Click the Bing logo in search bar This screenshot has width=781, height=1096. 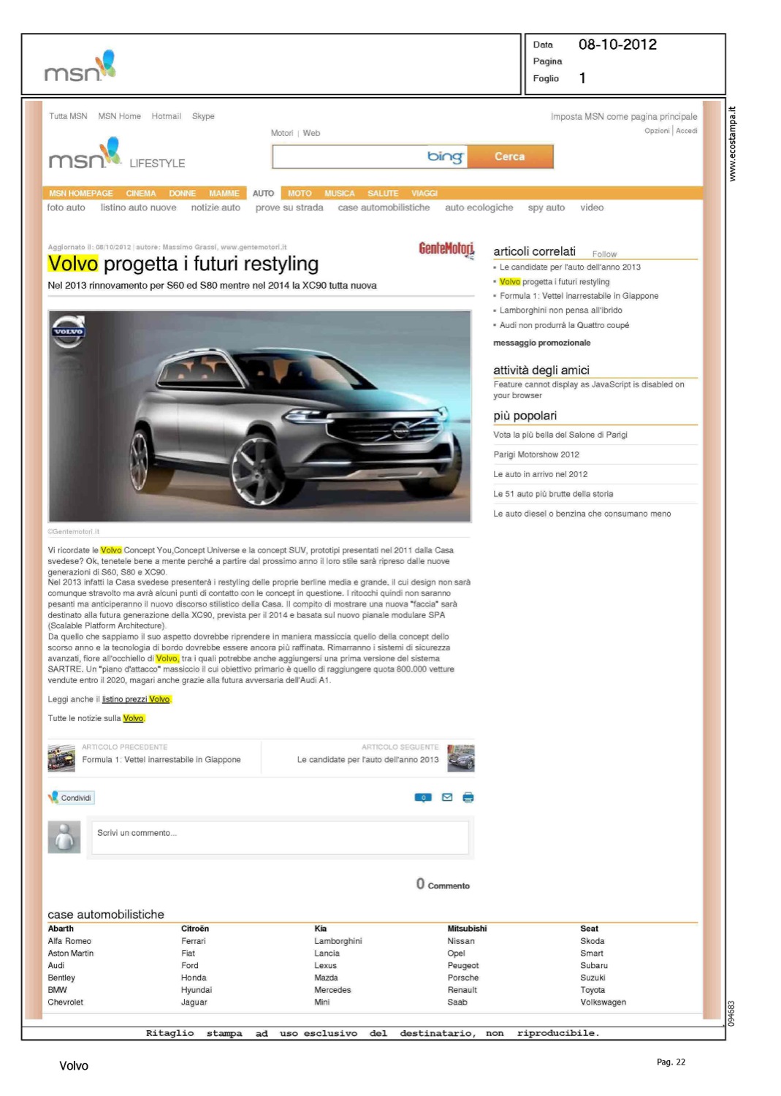point(445,156)
